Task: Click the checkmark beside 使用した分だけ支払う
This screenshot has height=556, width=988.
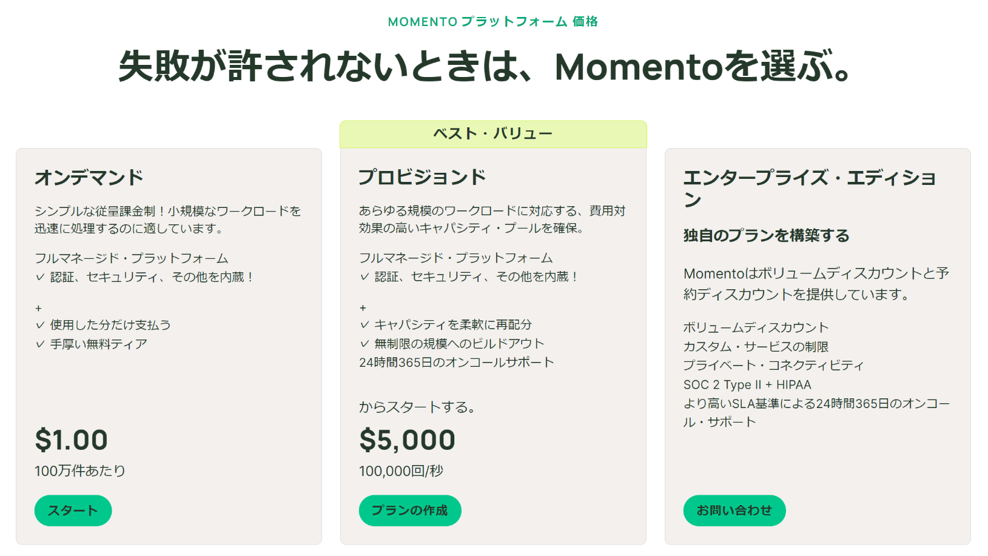Action: point(40,325)
